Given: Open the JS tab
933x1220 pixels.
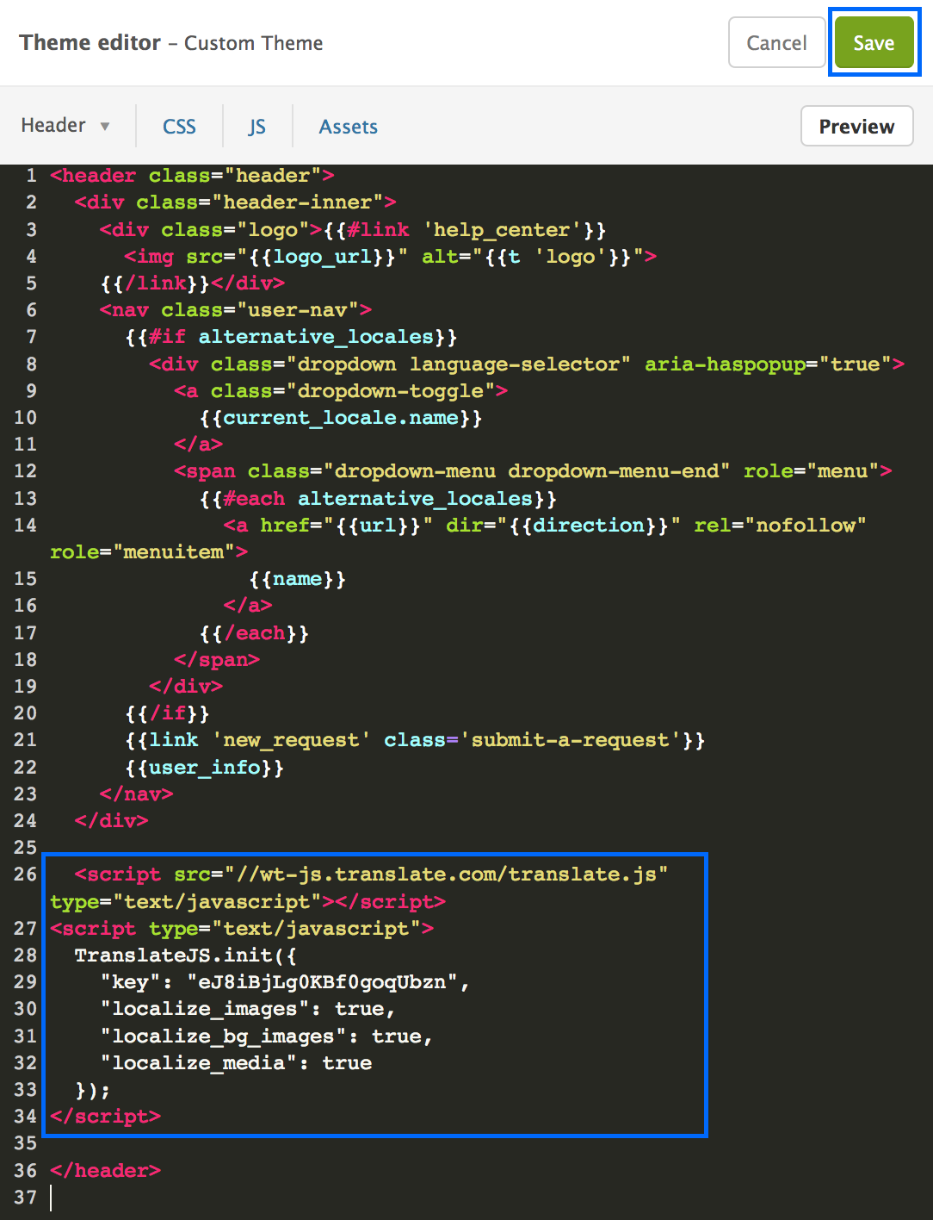Looking at the screenshot, I should (256, 127).
